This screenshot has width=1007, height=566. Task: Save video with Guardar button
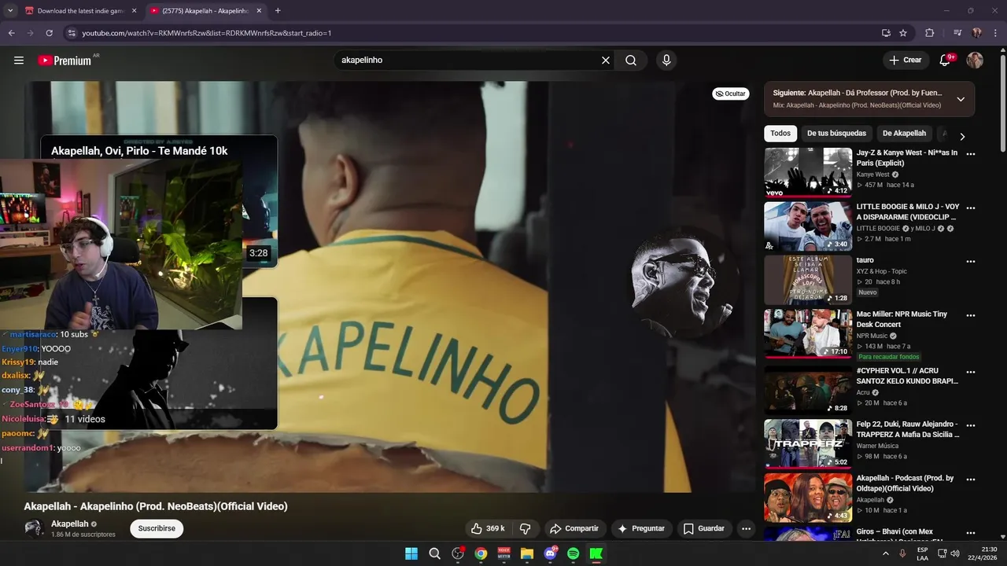coord(704,528)
